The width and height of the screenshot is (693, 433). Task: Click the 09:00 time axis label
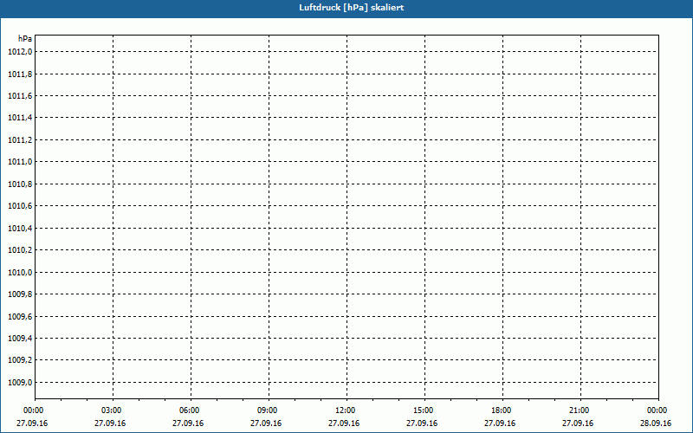click(x=268, y=410)
